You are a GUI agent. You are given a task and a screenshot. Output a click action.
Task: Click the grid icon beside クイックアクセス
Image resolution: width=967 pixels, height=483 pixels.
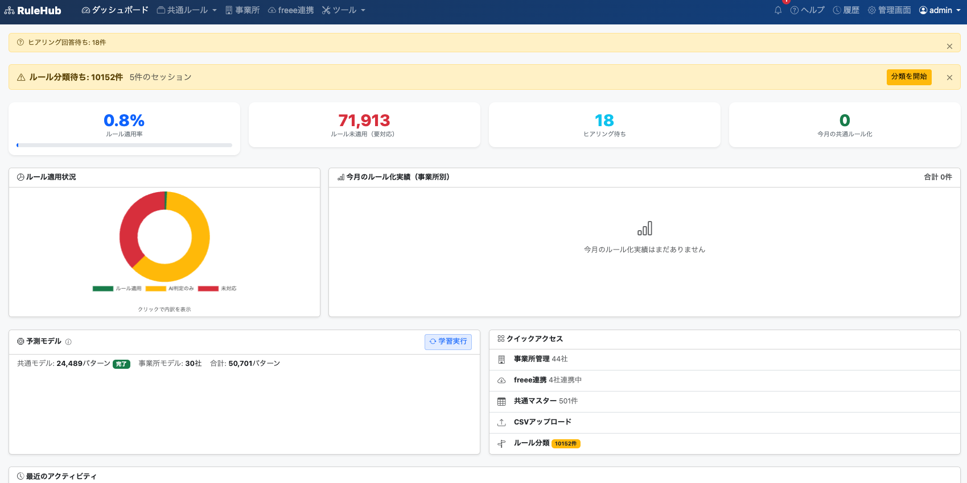coord(501,339)
